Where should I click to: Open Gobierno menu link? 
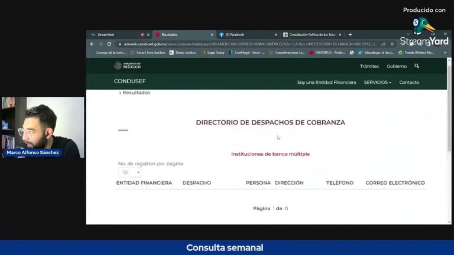[397, 66]
